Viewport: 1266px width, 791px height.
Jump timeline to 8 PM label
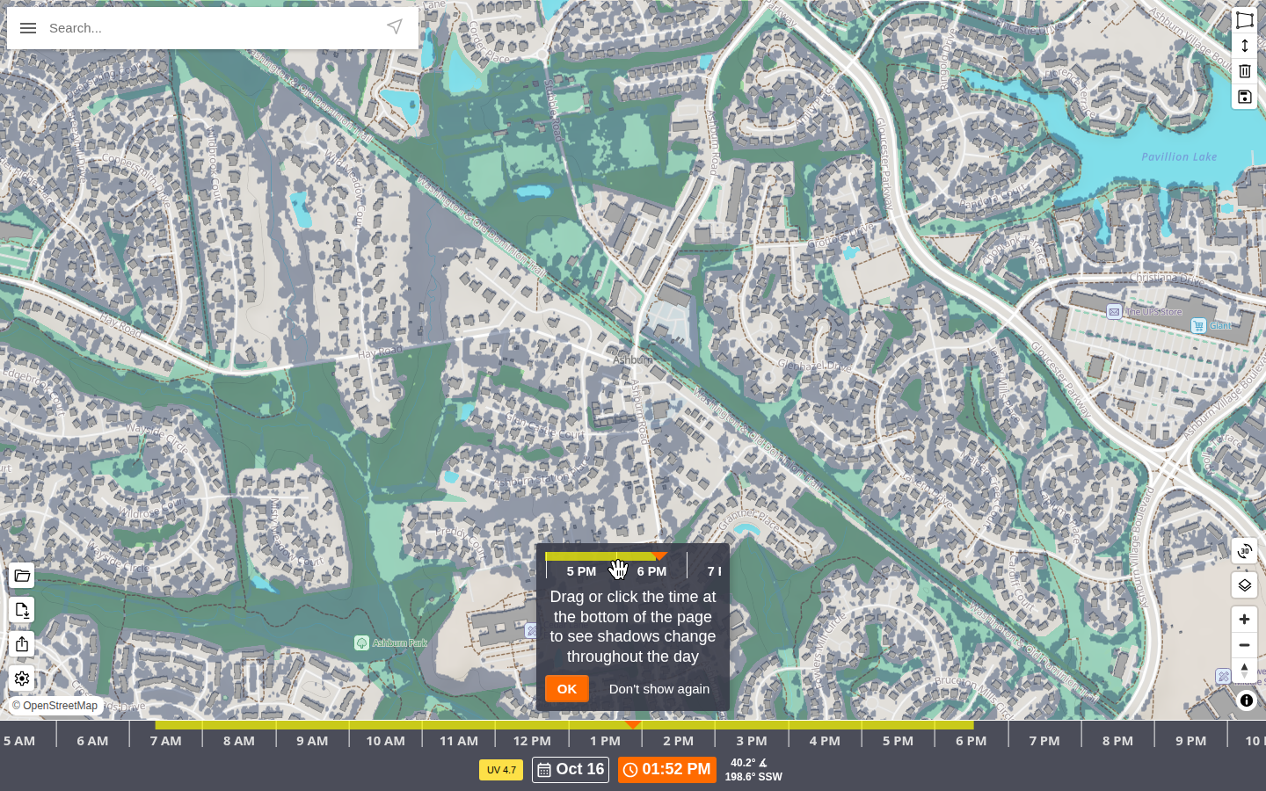click(1117, 741)
